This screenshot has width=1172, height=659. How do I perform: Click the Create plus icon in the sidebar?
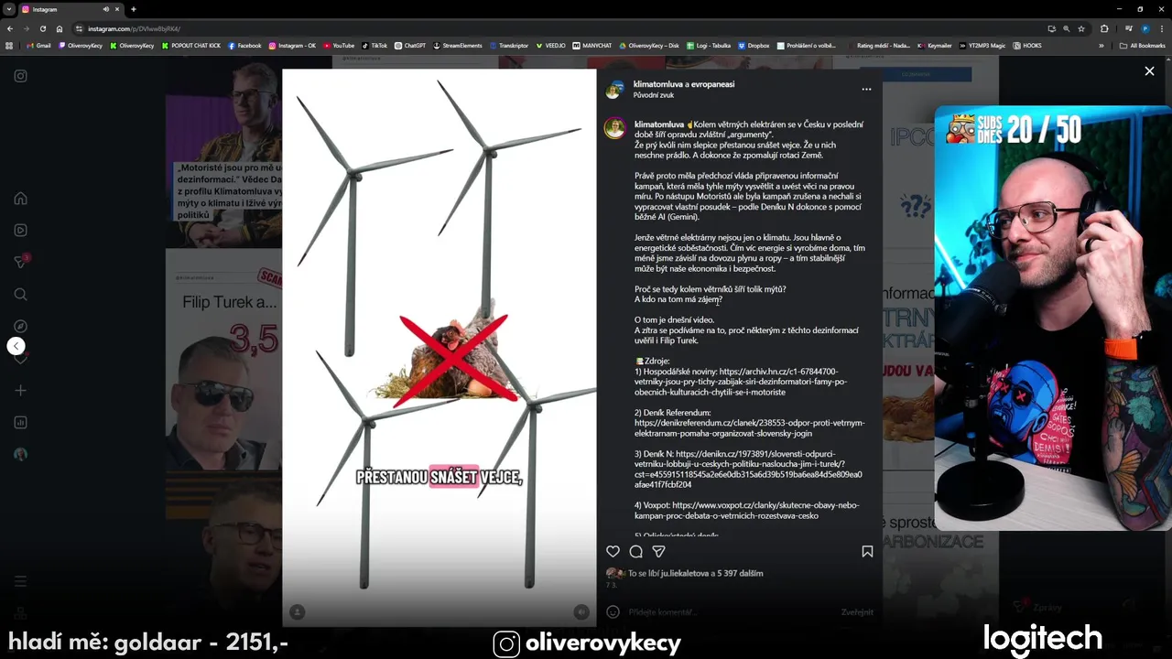point(20,391)
